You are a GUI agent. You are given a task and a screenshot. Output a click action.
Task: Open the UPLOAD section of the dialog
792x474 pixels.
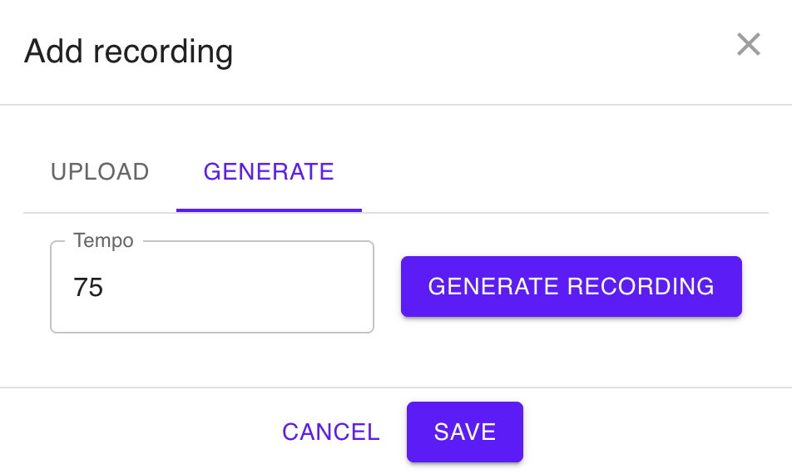100,171
